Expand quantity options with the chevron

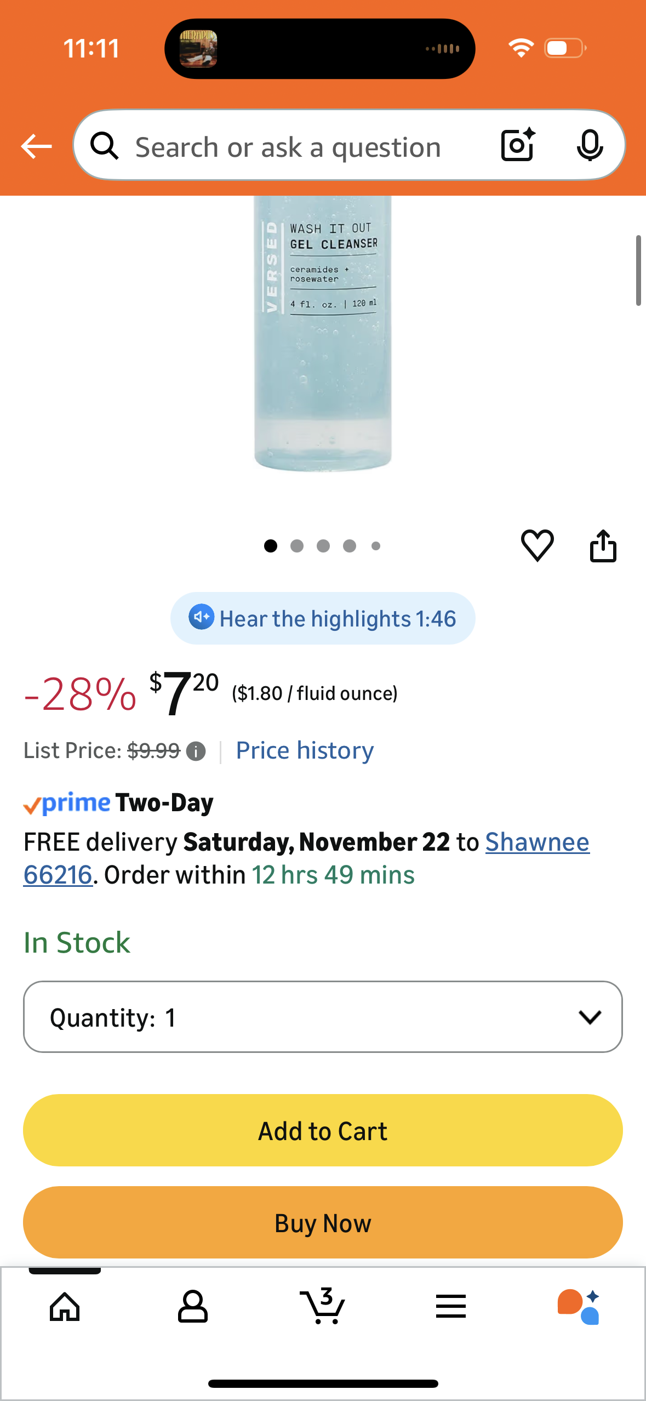point(590,1017)
